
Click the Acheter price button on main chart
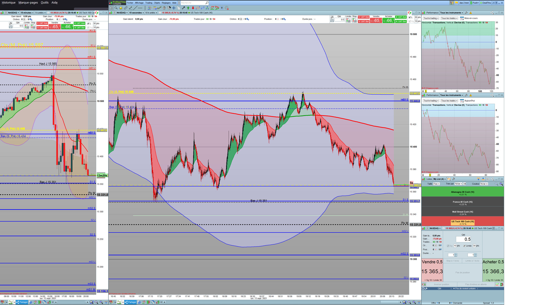click(x=388, y=20)
